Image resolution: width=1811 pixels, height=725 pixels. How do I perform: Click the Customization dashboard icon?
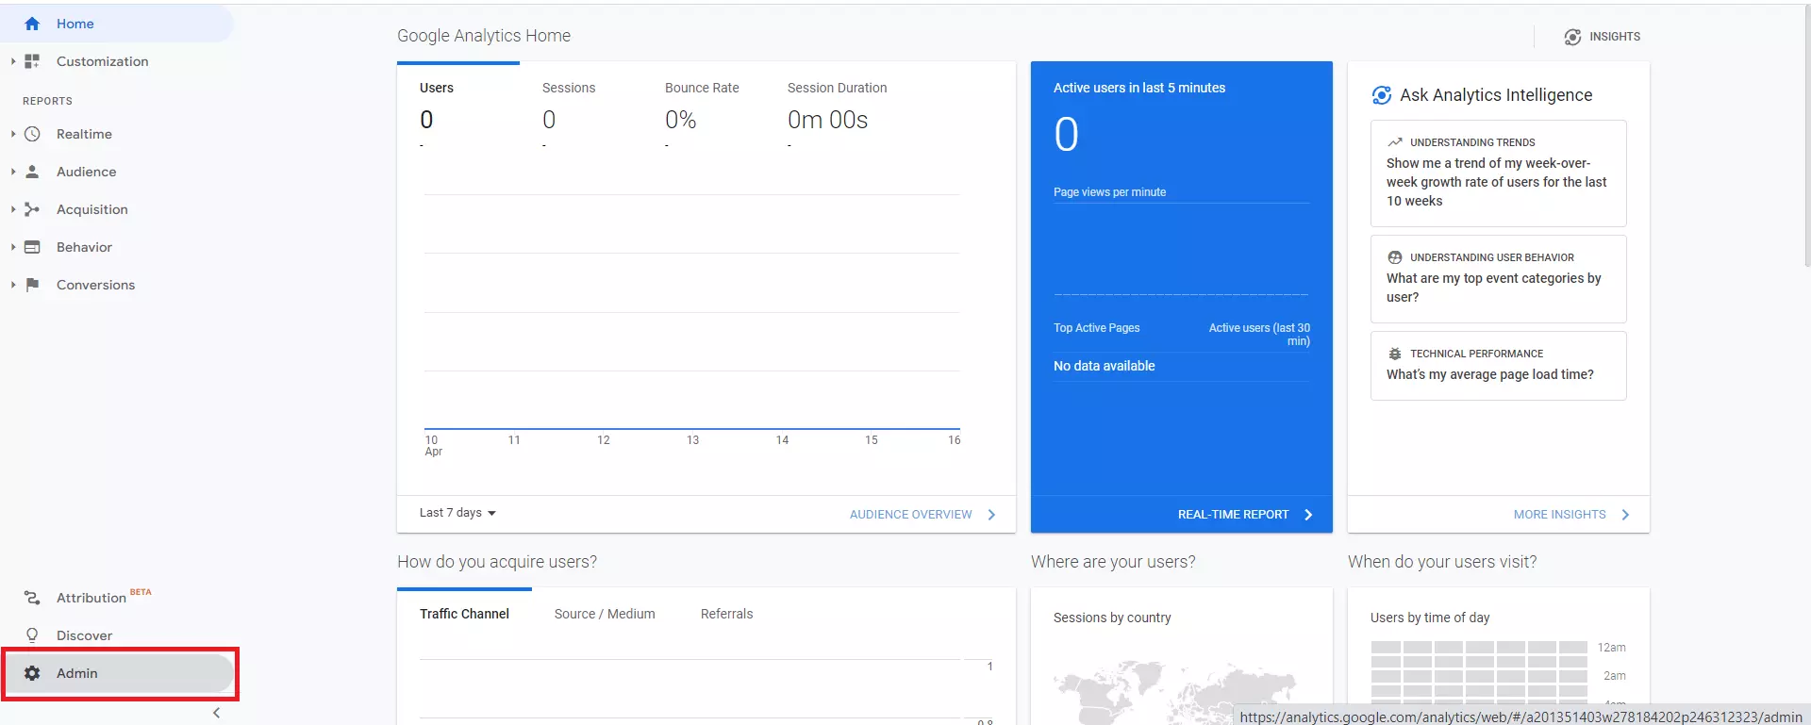point(32,61)
